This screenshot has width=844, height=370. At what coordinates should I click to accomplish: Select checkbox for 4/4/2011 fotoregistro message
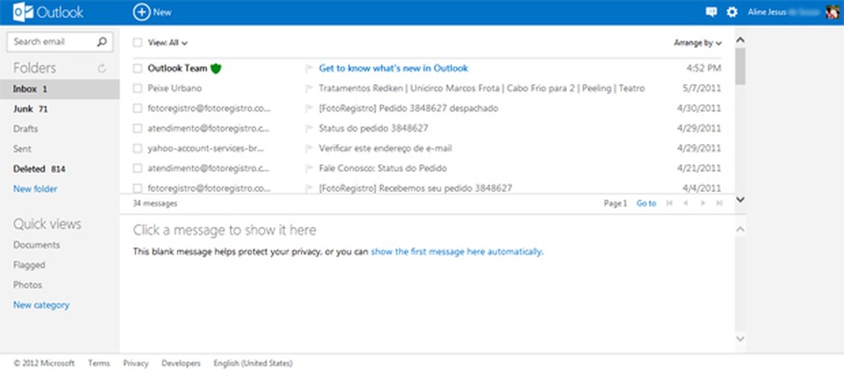(x=138, y=188)
